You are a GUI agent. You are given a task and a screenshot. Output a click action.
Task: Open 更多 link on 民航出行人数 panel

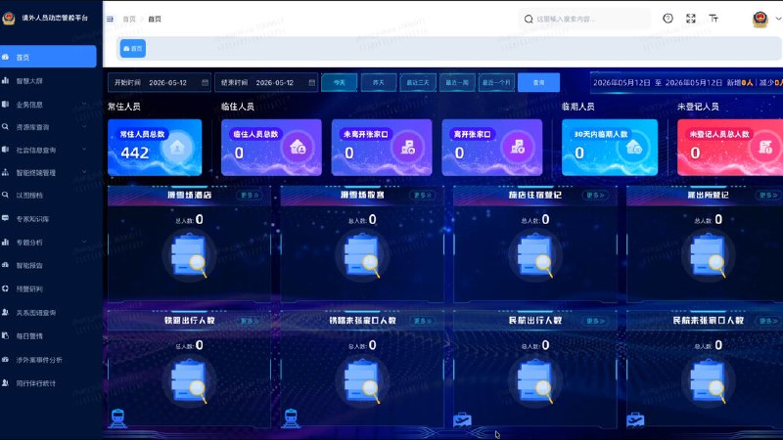click(x=595, y=322)
